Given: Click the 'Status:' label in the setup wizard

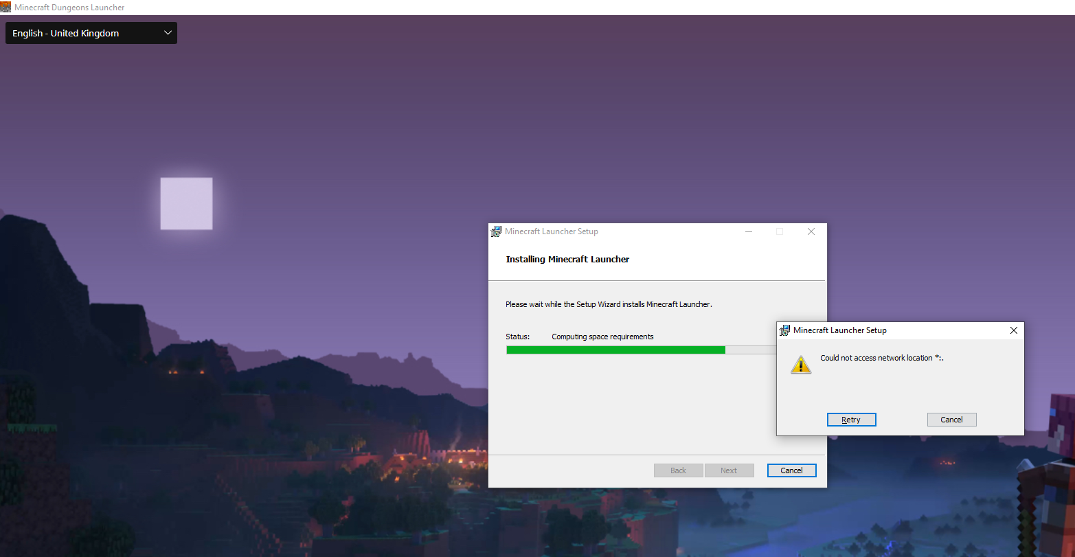Looking at the screenshot, I should pyautogui.click(x=518, y=337).
